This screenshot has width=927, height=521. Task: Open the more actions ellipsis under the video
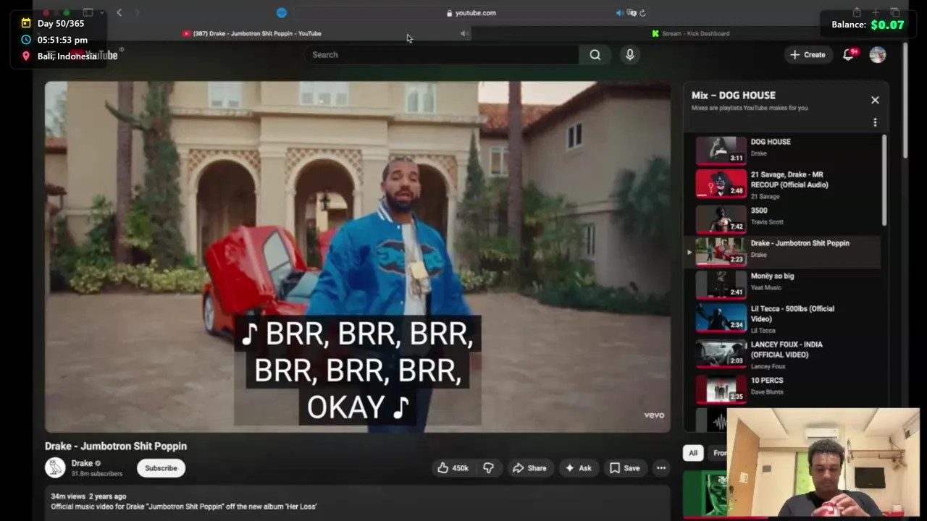tap(661, 468)
